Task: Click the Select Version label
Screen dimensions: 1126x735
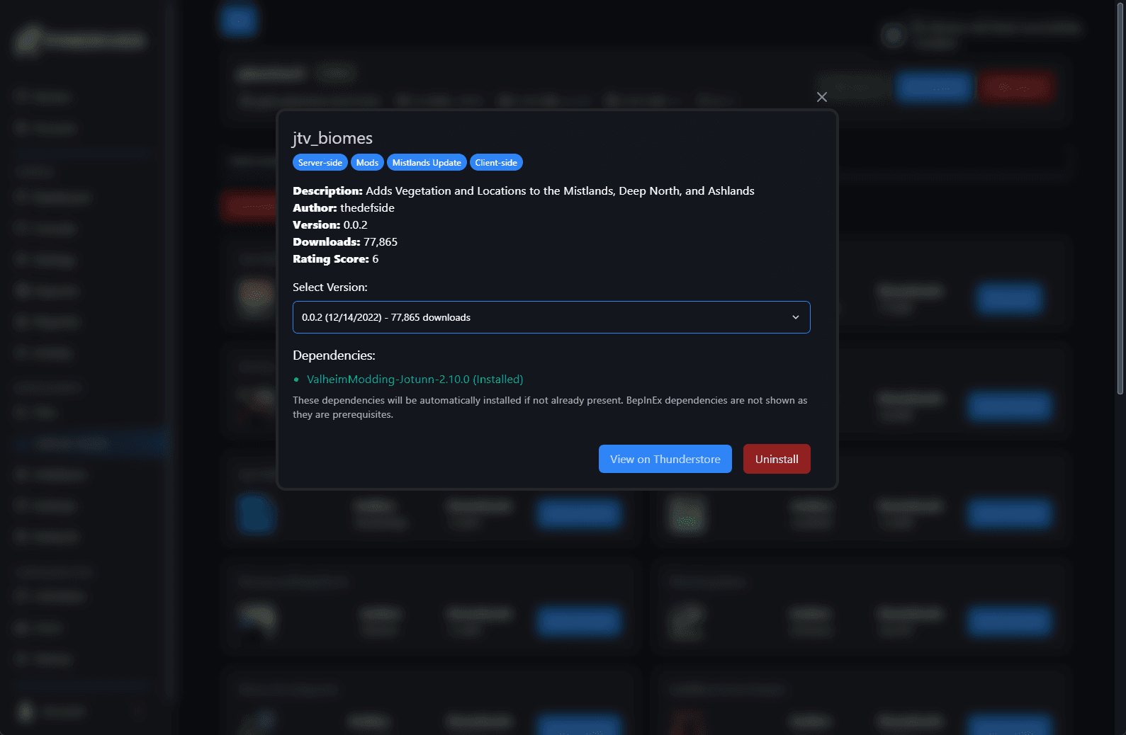Action: 330,287
